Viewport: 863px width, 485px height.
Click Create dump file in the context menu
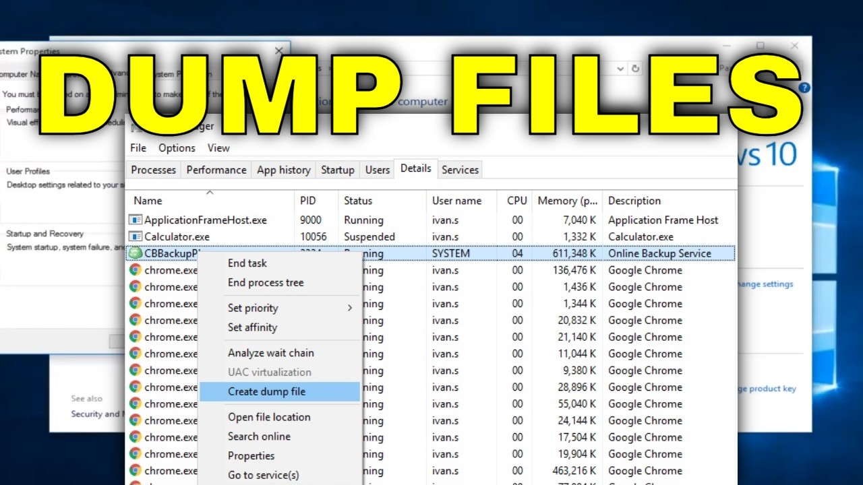[280, 391]
